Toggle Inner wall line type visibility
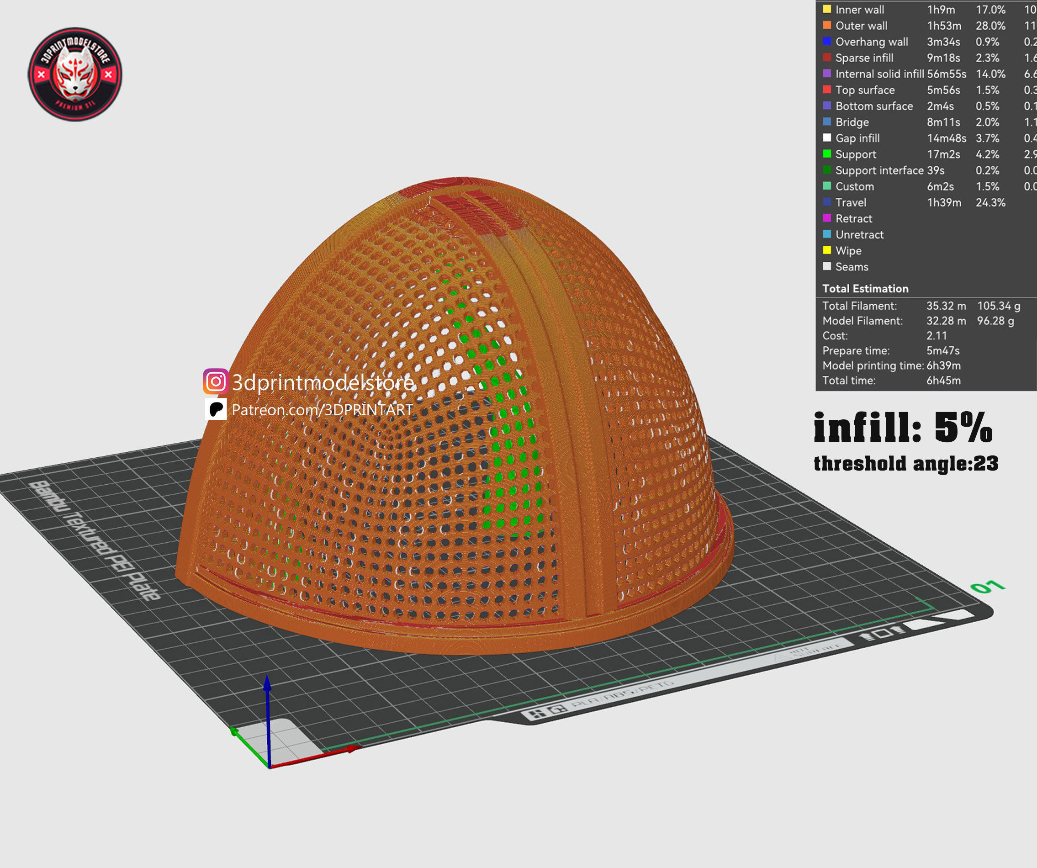Viewport: 1037px width, 868px height. (x=859, y=10)
